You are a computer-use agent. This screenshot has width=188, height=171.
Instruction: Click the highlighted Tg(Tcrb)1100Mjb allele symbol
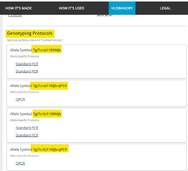(47, 114)
